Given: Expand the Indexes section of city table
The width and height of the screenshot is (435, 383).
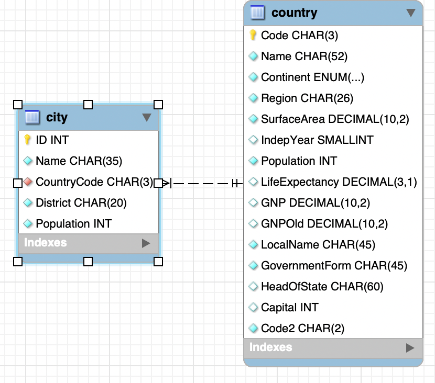Looking at the screenshot, I should point(146,243).
